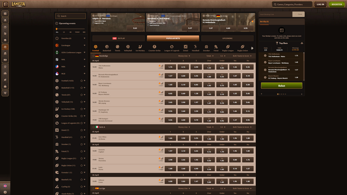Image resolution: width=347 pixels, height=195 pixels.
Task: Switch to the In Play tab
Action: pyautogui.click(x=119, y=38)
